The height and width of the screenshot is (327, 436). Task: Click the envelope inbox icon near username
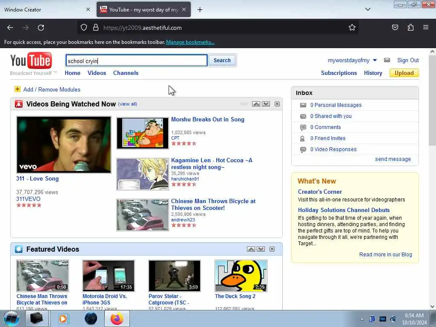pyautogui.click(x=387, y=60)
